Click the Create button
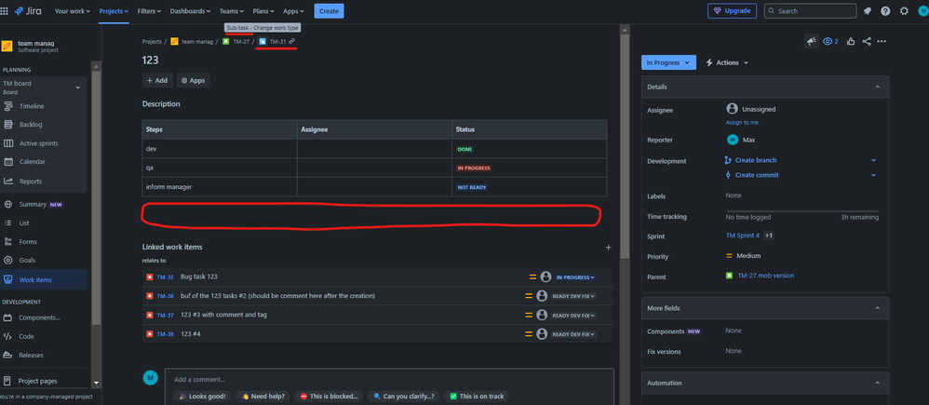 (x=329, y=10)
